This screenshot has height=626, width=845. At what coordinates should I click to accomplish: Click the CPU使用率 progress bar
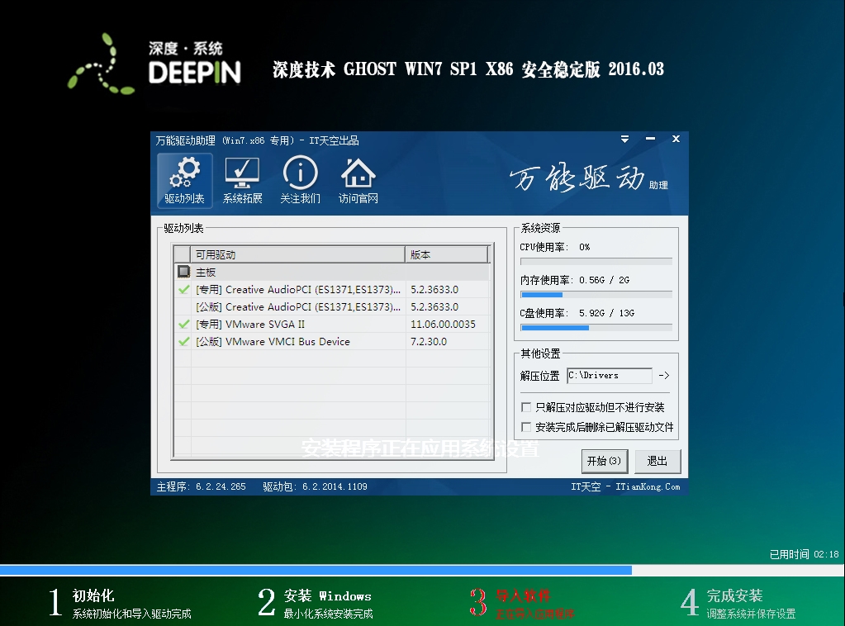(596, 261)
